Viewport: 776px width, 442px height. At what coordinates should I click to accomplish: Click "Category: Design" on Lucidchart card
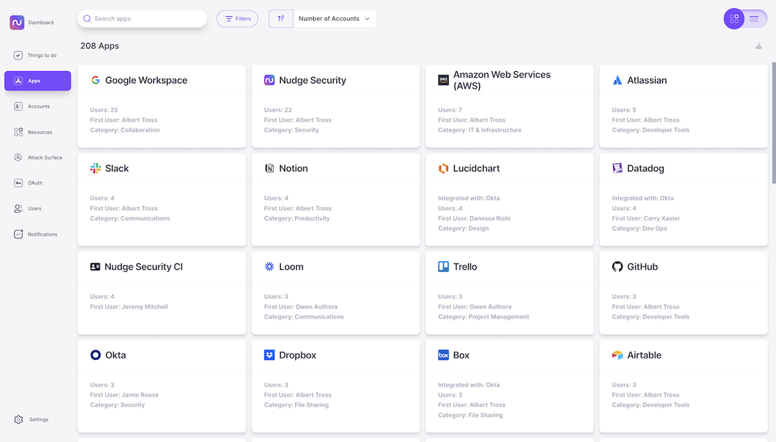463,228
